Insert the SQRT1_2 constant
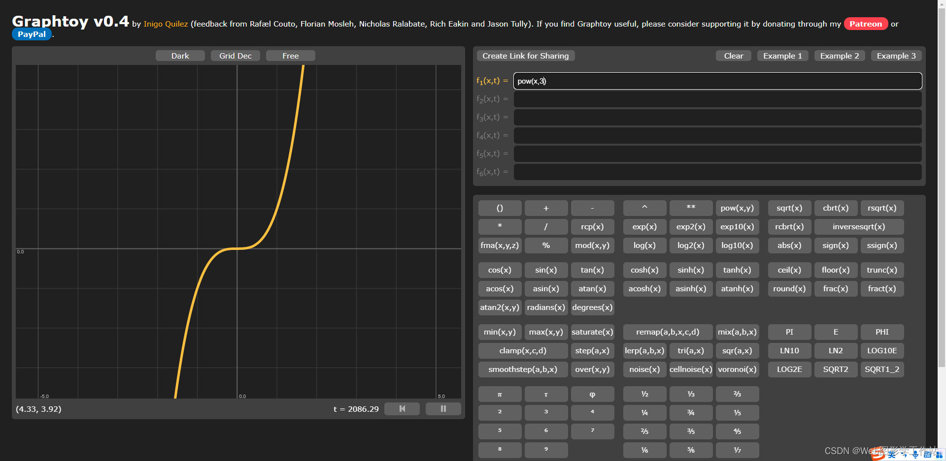This screenshot has height=461, width=946. (x=882, y=369)
